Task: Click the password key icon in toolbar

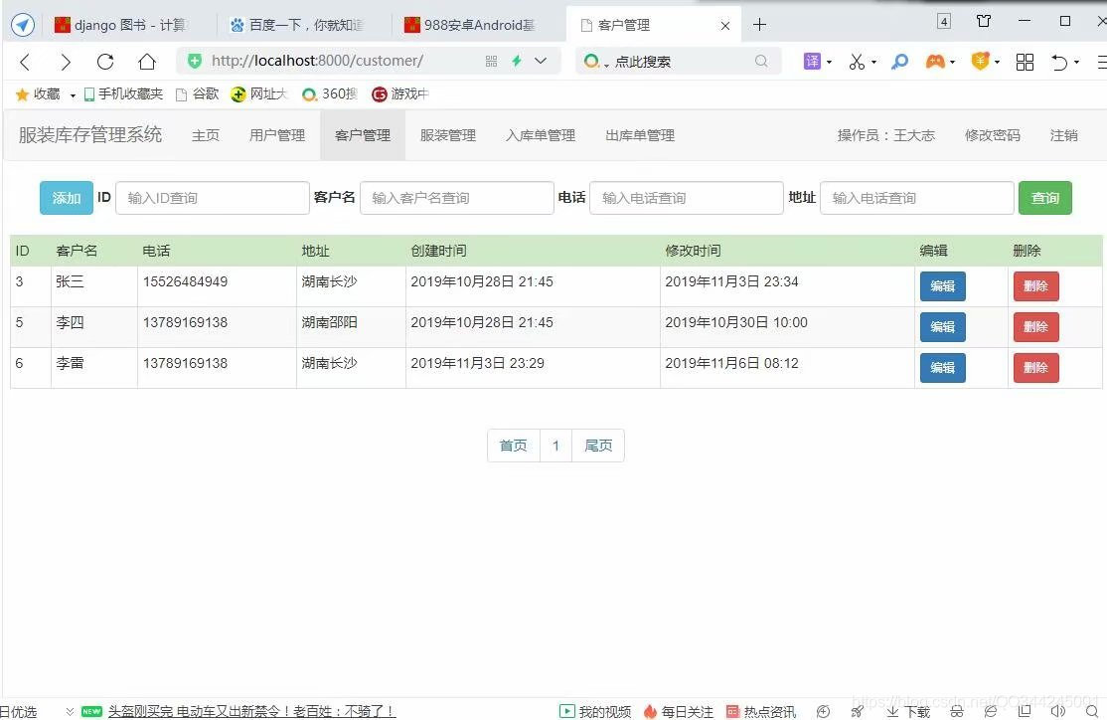Action: (899, 62)
